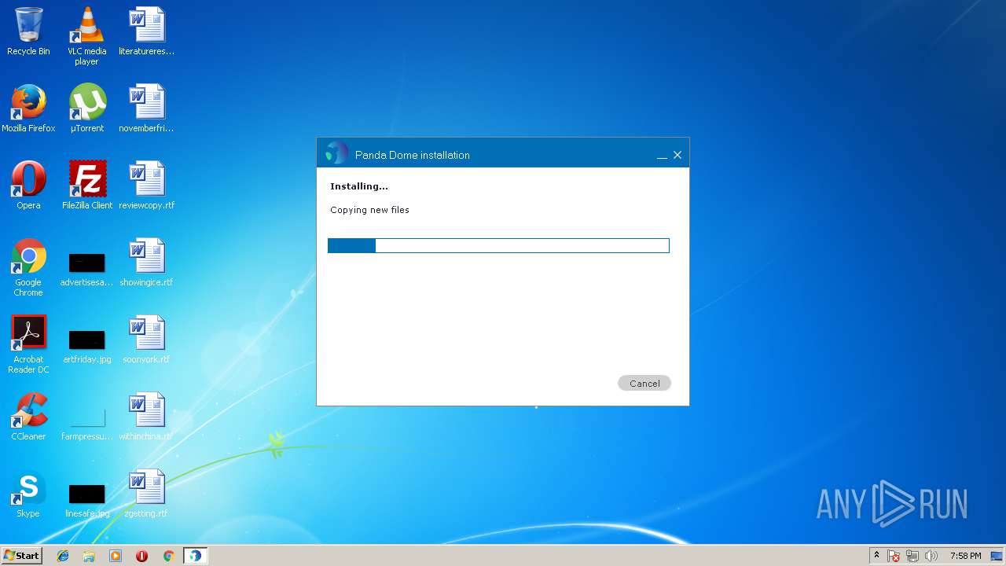Select the µTorrent desktop shortcut

coord(86,108)
